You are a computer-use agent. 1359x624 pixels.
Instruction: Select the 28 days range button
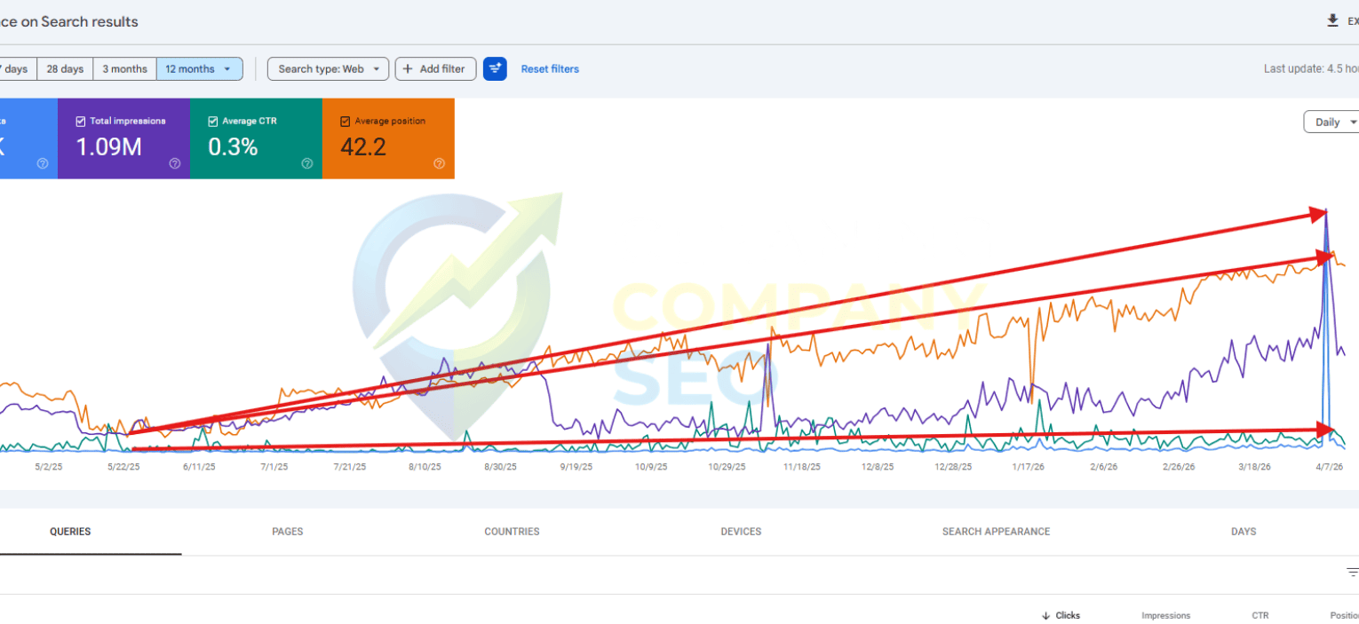pyautogui.click(x=65, y=69)
